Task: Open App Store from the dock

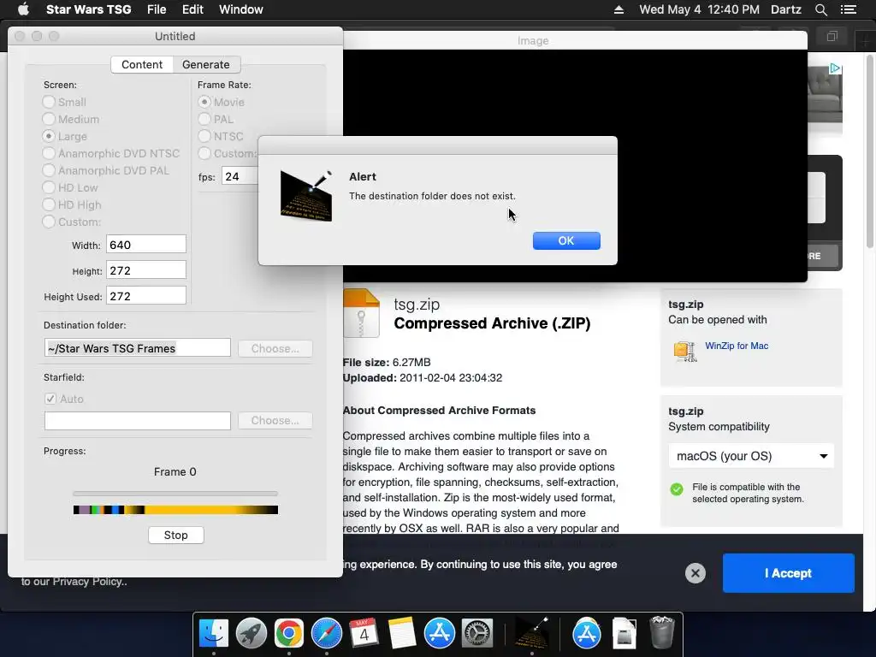Action: (x=439, y=633)
